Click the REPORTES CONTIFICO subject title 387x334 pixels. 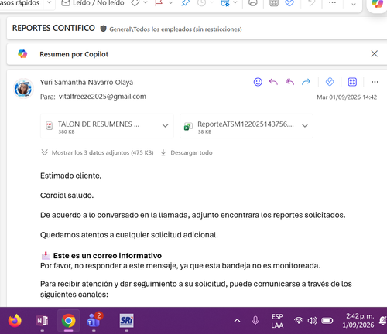tap(53, 28)
